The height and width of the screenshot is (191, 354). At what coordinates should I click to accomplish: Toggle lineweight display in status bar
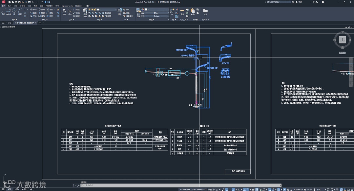[x=253, y=189]
